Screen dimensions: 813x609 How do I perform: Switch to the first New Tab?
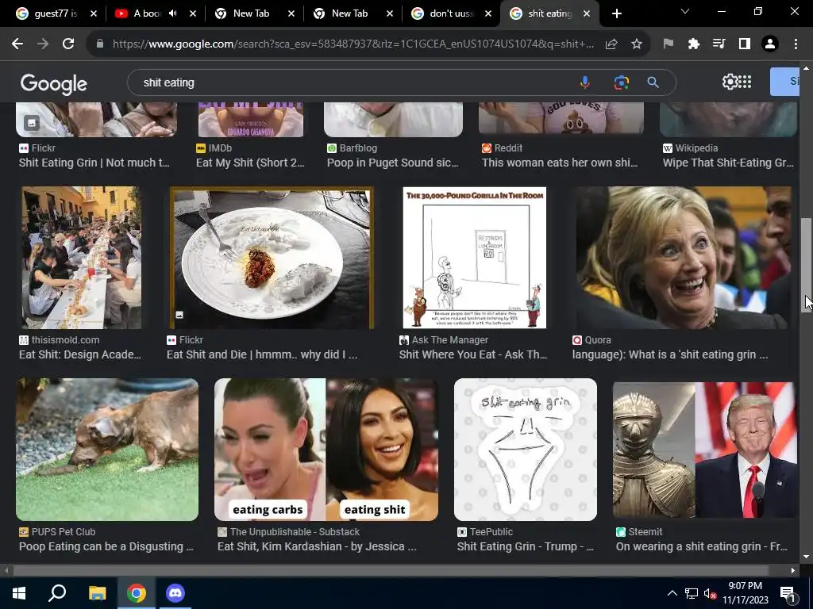coord(251,13)
